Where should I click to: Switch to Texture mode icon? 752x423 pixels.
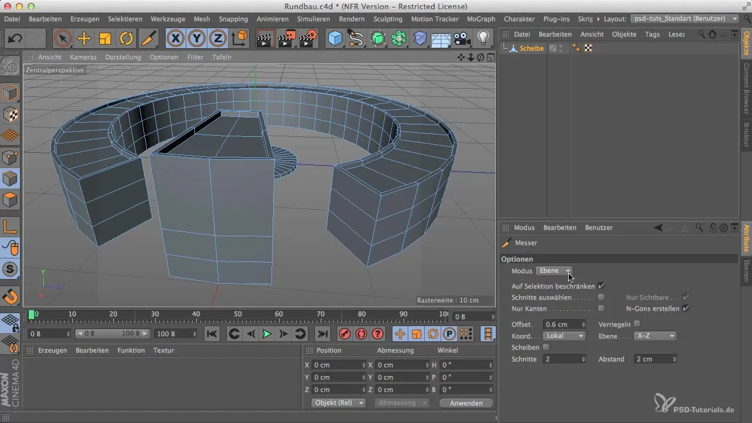click(x=10, y=115)
